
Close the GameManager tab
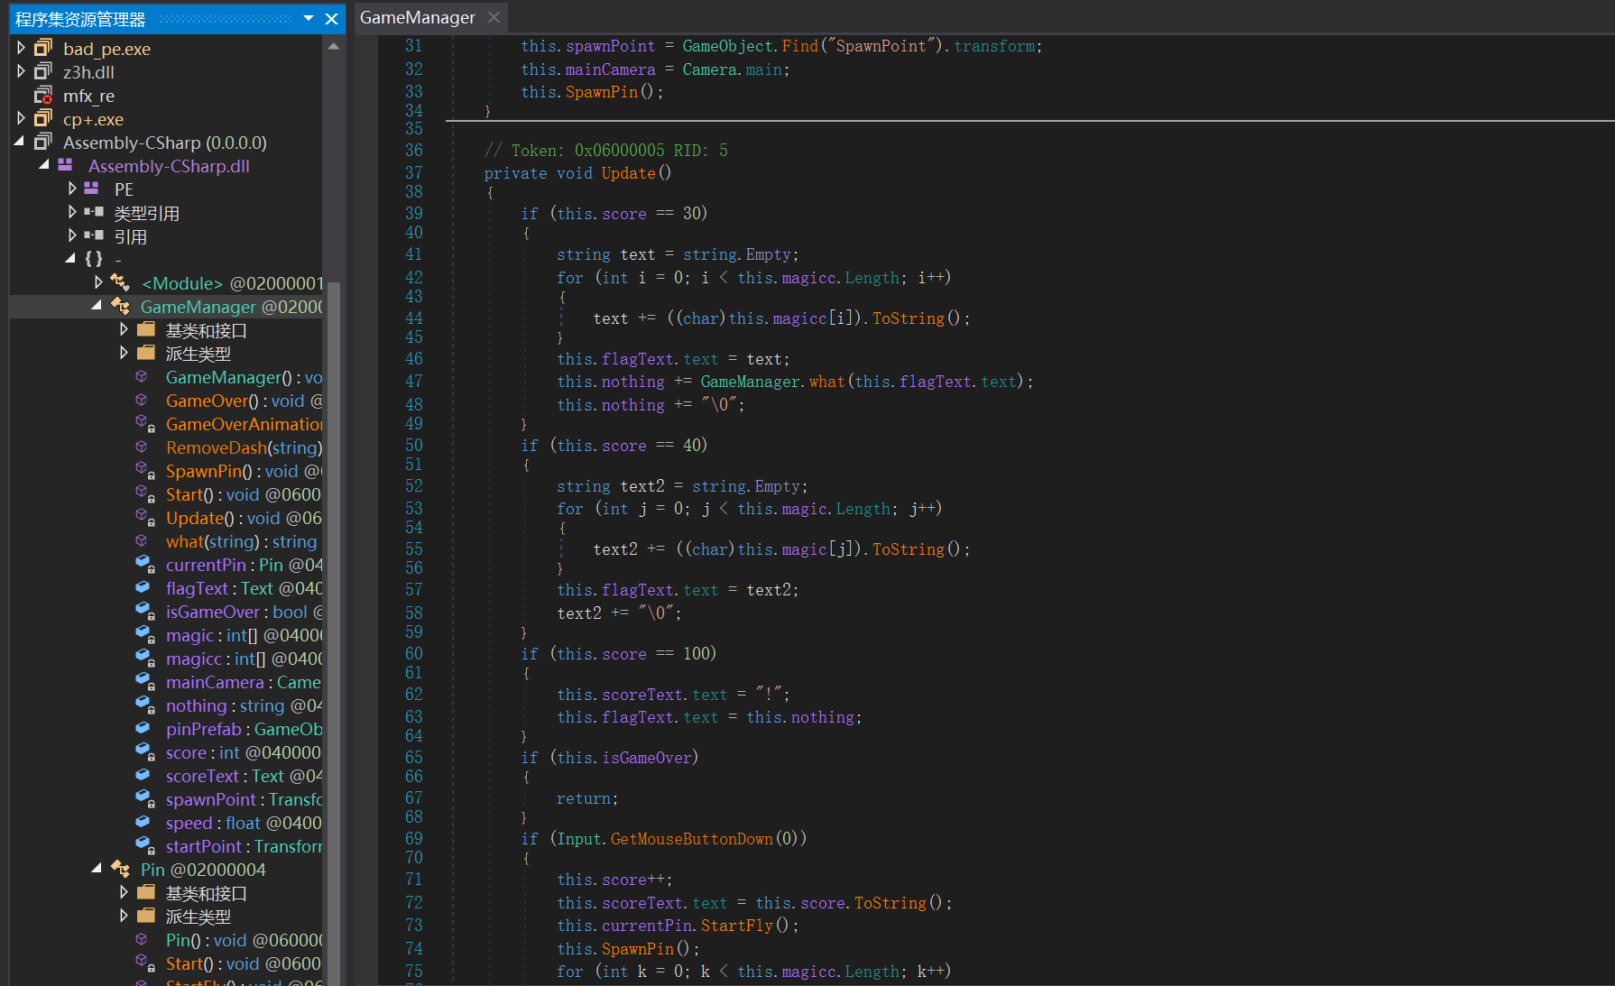(494, 17)
